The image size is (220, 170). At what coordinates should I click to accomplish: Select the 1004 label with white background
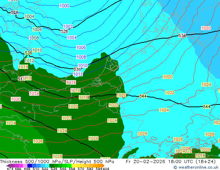pos(72,37)
